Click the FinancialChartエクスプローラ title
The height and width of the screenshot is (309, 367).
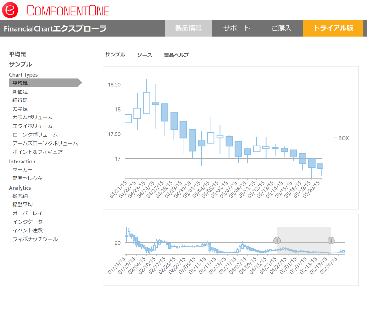pyautogui.click(x=55, y=28)
